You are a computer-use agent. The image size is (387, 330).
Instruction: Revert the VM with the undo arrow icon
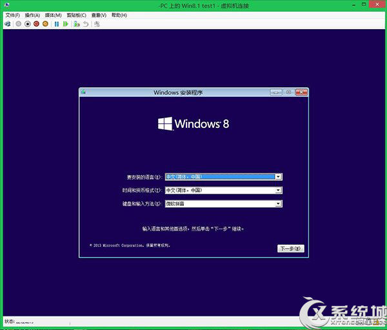tap(86, 24)
